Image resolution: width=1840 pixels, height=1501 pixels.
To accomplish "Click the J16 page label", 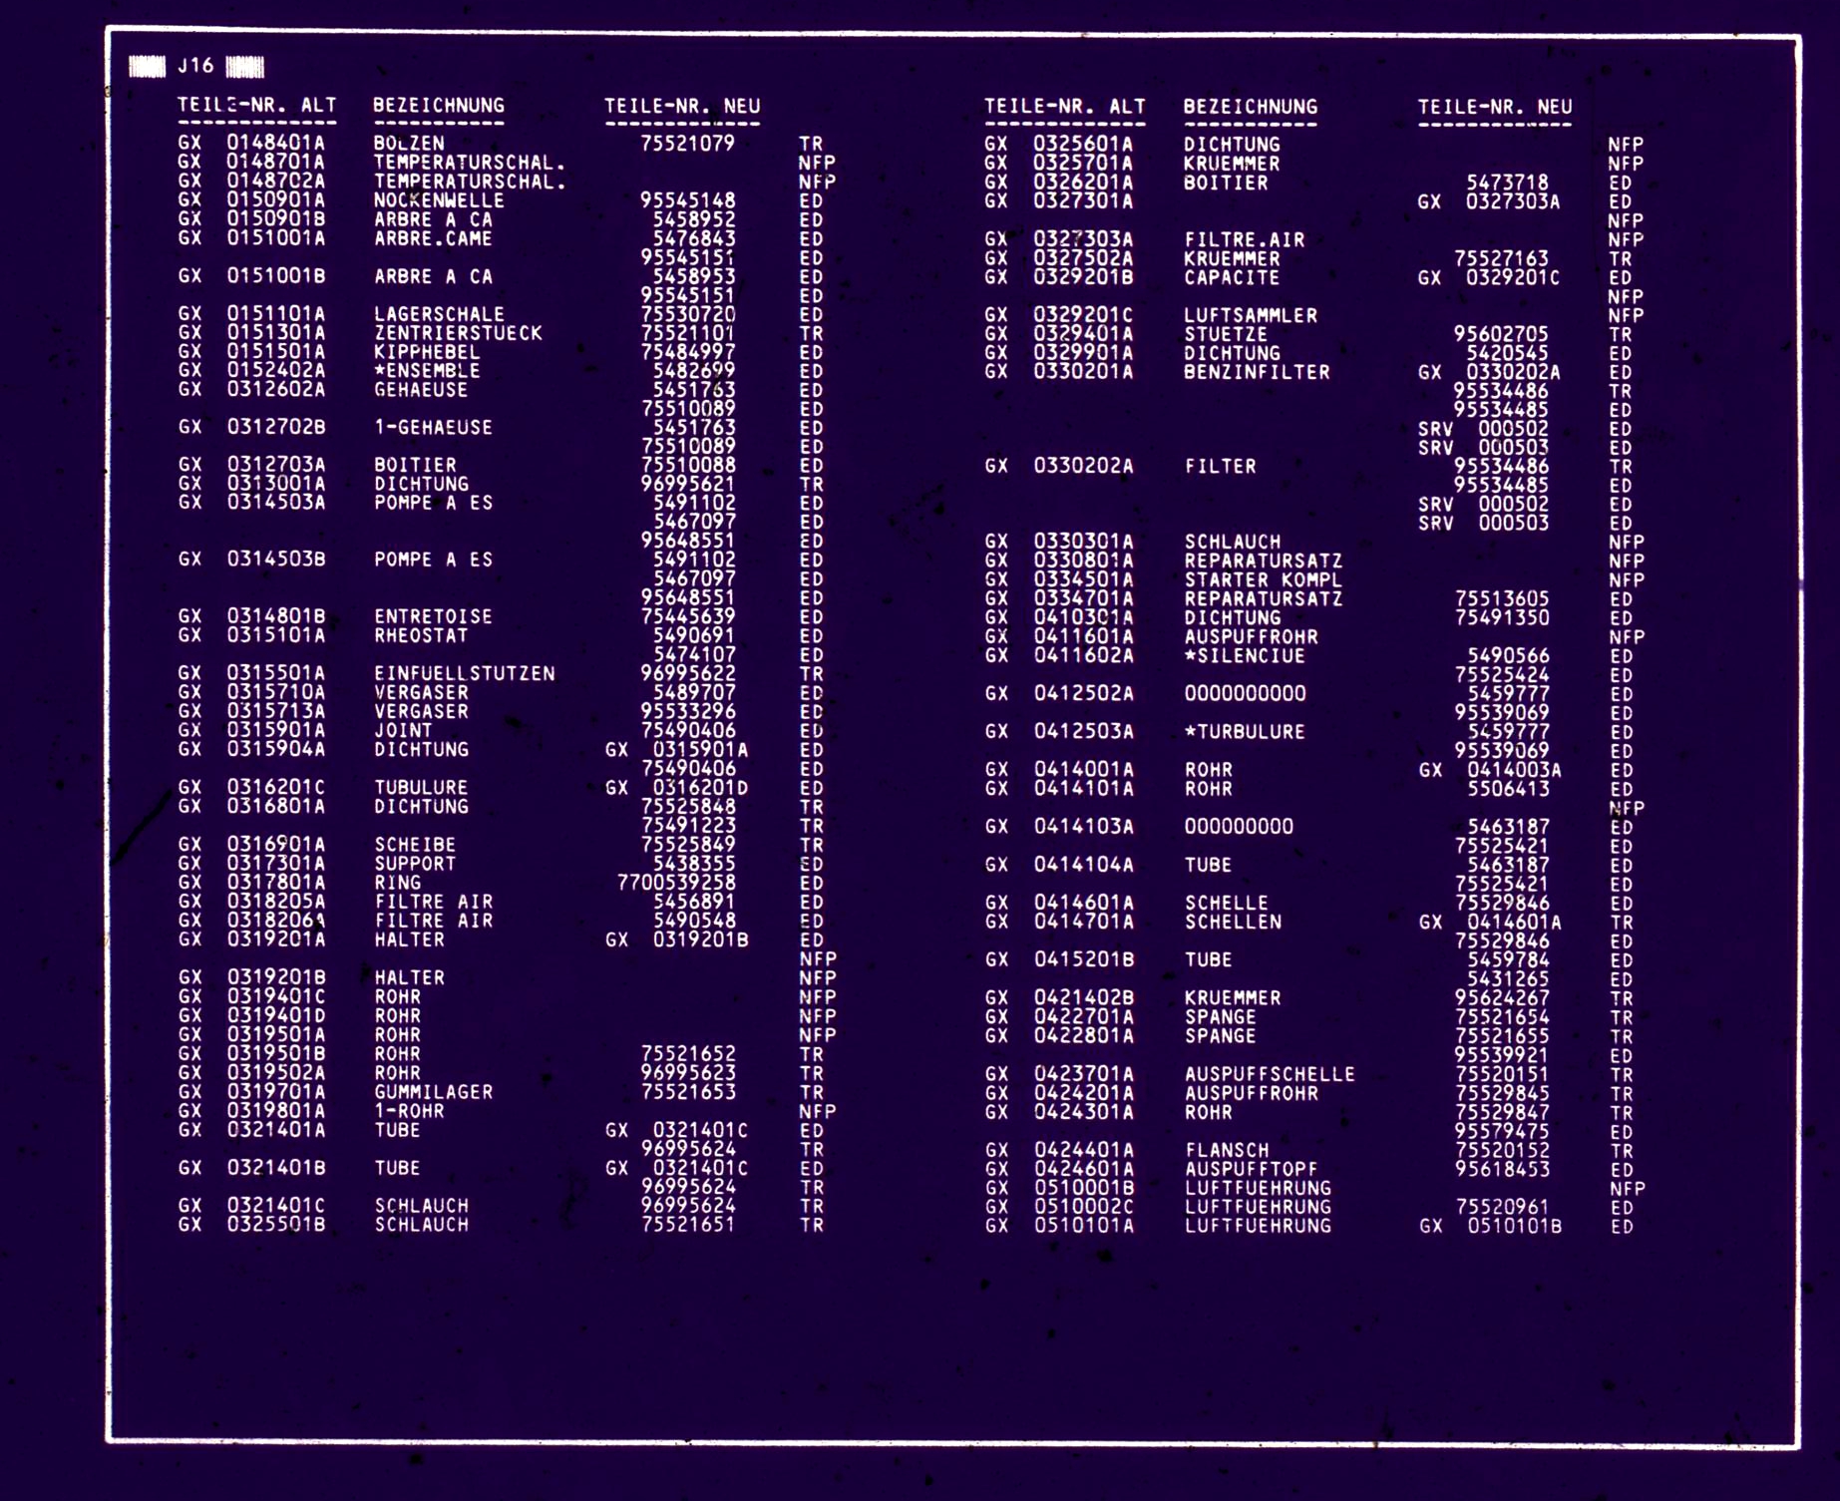I will pos(195,66).
